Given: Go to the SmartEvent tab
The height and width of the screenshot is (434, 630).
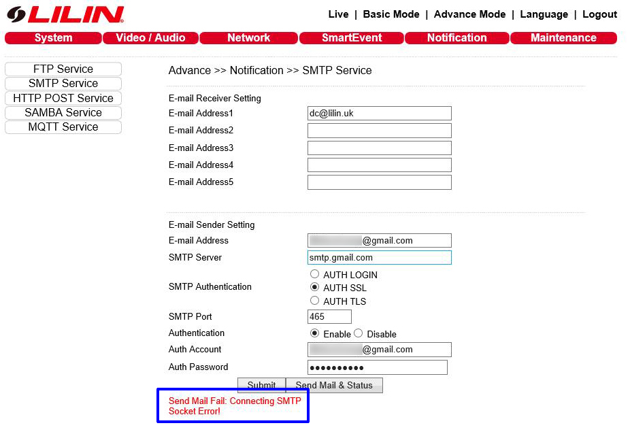Looking at the screenshot, I should click(x=352, y=38).
